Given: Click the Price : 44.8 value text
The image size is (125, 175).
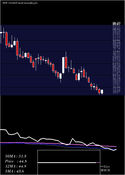Looking at the screenshot, I should (x=16, y=161).
